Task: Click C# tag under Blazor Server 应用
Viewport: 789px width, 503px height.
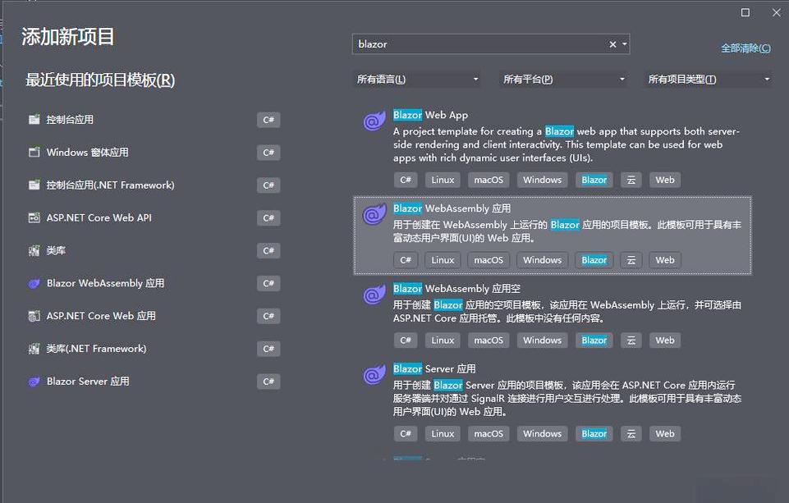Action: pyautogui.click(x=406, y=433)
